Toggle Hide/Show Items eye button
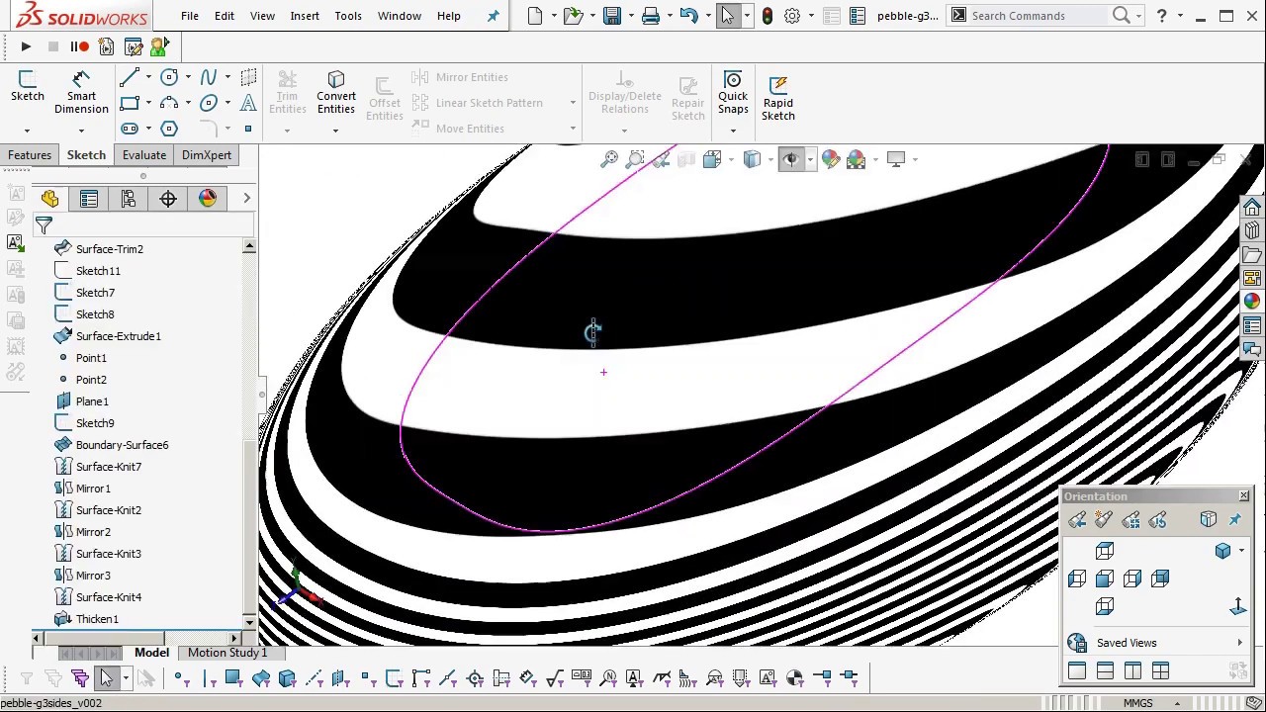This screenshot has width=1266, height=712. click(x=790, y=159)
